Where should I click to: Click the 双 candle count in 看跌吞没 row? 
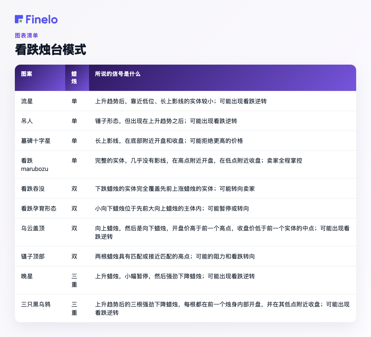tap(74, 189)
